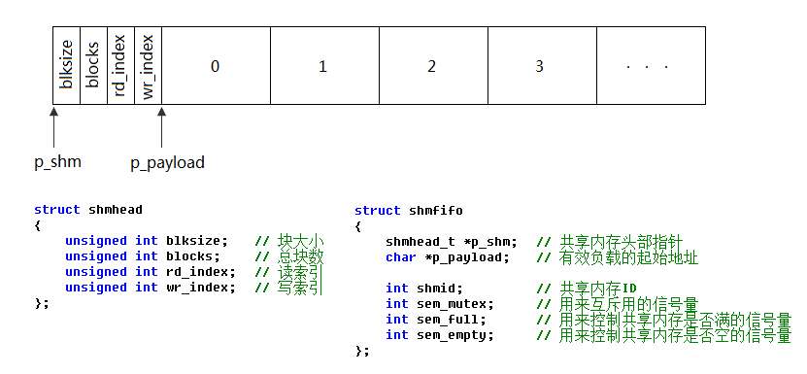Click the 'struct shmfifo' declaration line
This screenshot has width=807, height=374.
coord(409,211)
